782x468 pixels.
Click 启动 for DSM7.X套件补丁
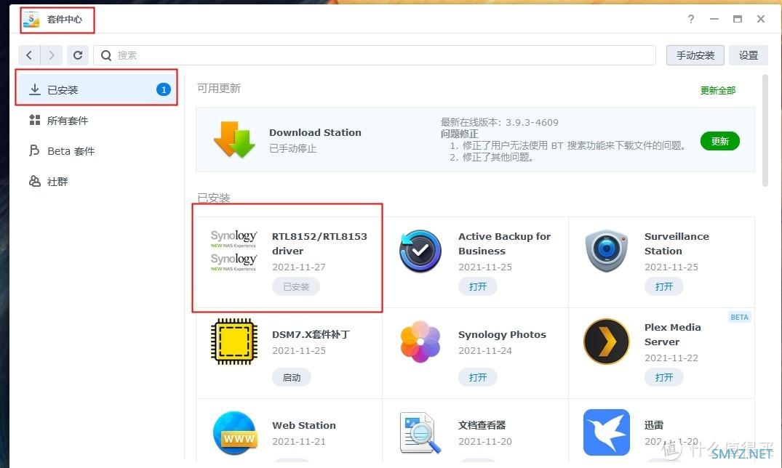[x=291, y=377]
